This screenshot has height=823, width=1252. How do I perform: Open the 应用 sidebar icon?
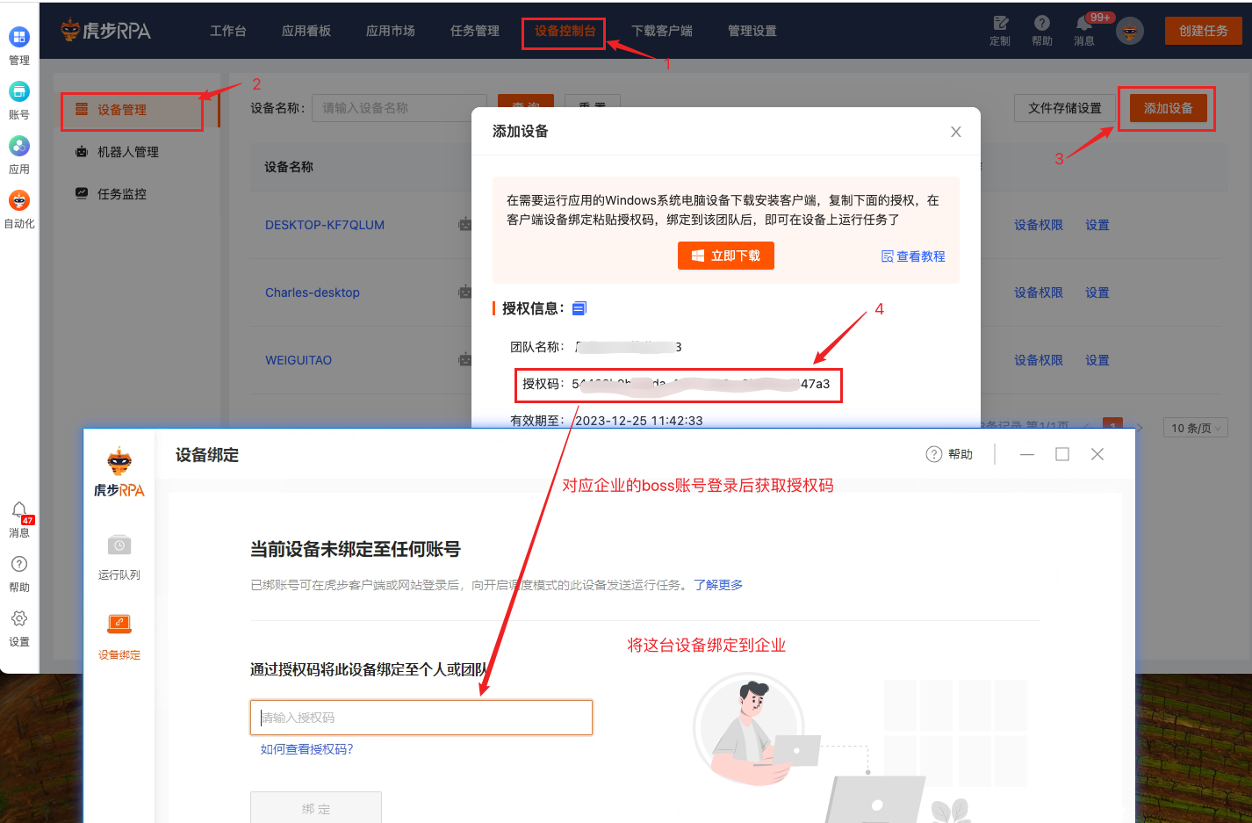(x=19, y=146)
